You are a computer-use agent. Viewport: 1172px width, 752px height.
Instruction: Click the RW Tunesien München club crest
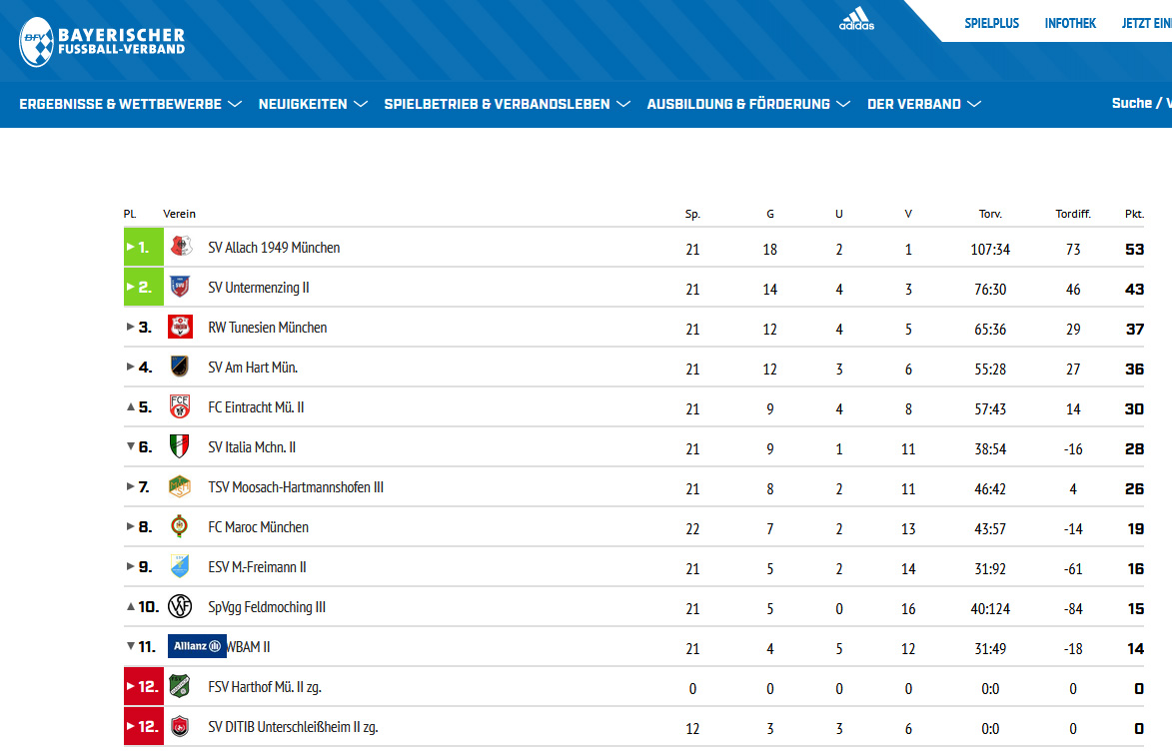point(180,327)
